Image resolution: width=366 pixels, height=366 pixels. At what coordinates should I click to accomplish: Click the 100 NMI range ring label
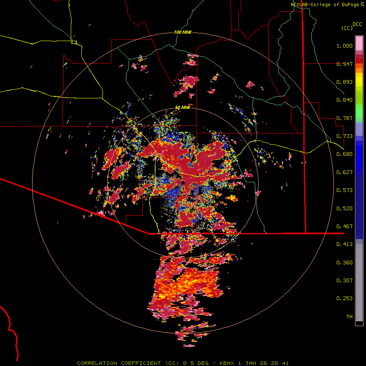tap(183, 32)
